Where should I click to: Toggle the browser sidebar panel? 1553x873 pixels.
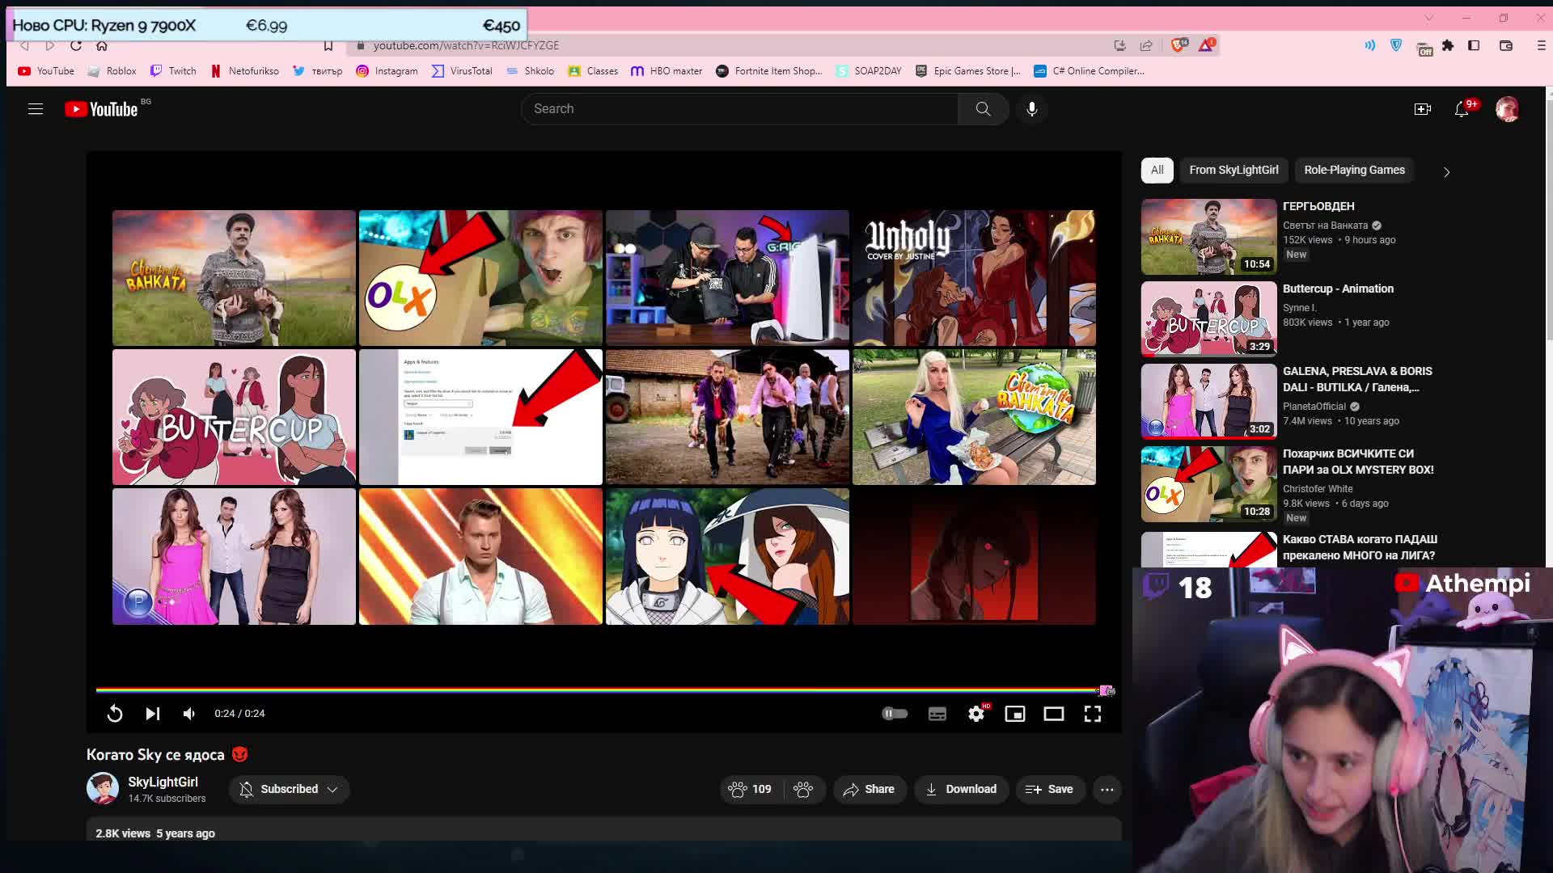coord(1474,45)
